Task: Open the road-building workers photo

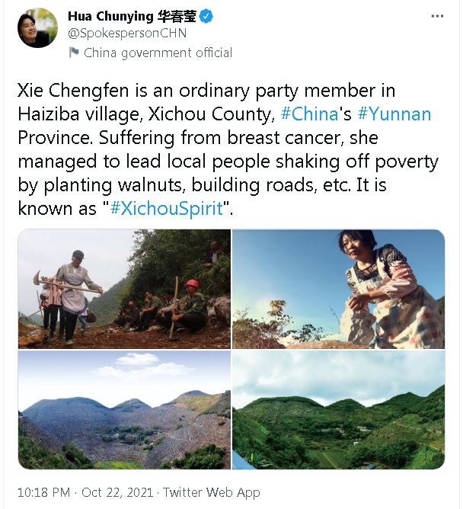Action: 124,289
